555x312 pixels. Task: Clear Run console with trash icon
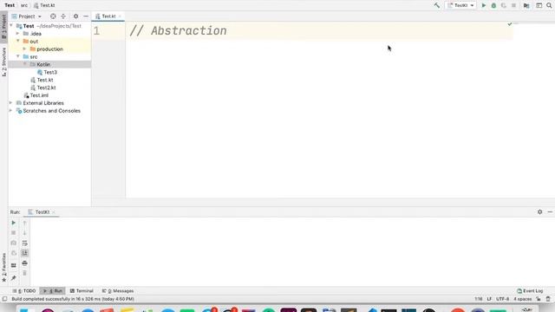(25, 273)
